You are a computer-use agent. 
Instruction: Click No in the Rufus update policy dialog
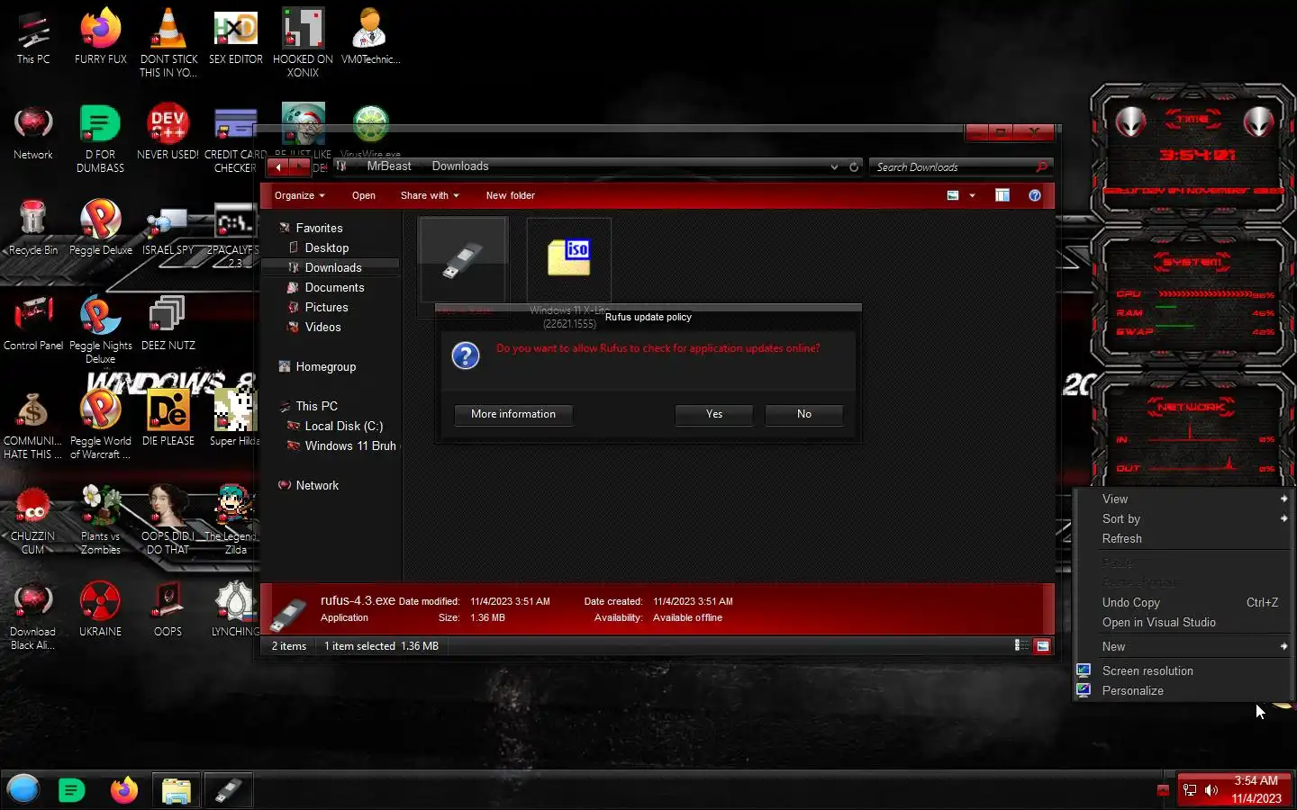[x=804, y=414]
